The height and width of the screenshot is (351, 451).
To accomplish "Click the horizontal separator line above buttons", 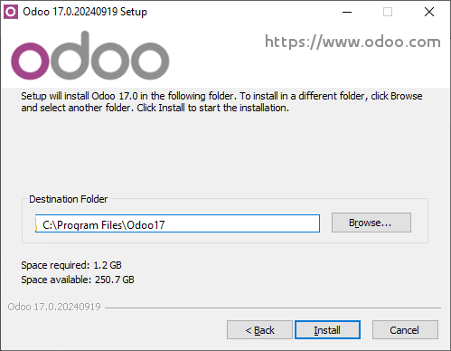I will click(273, 308).
